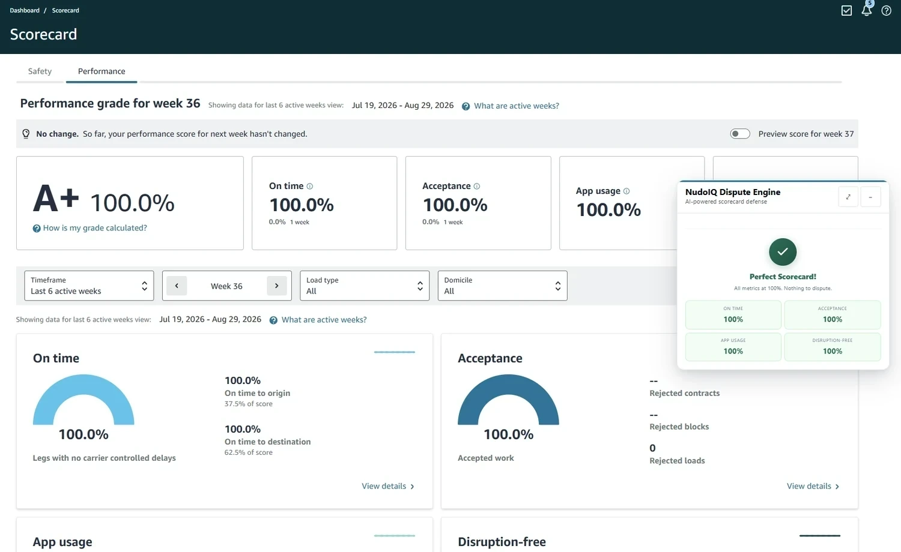Screen dimensions: 901x552
Task: Click On time to origin text
Action: pyautogui.click(x=257, y=393)
